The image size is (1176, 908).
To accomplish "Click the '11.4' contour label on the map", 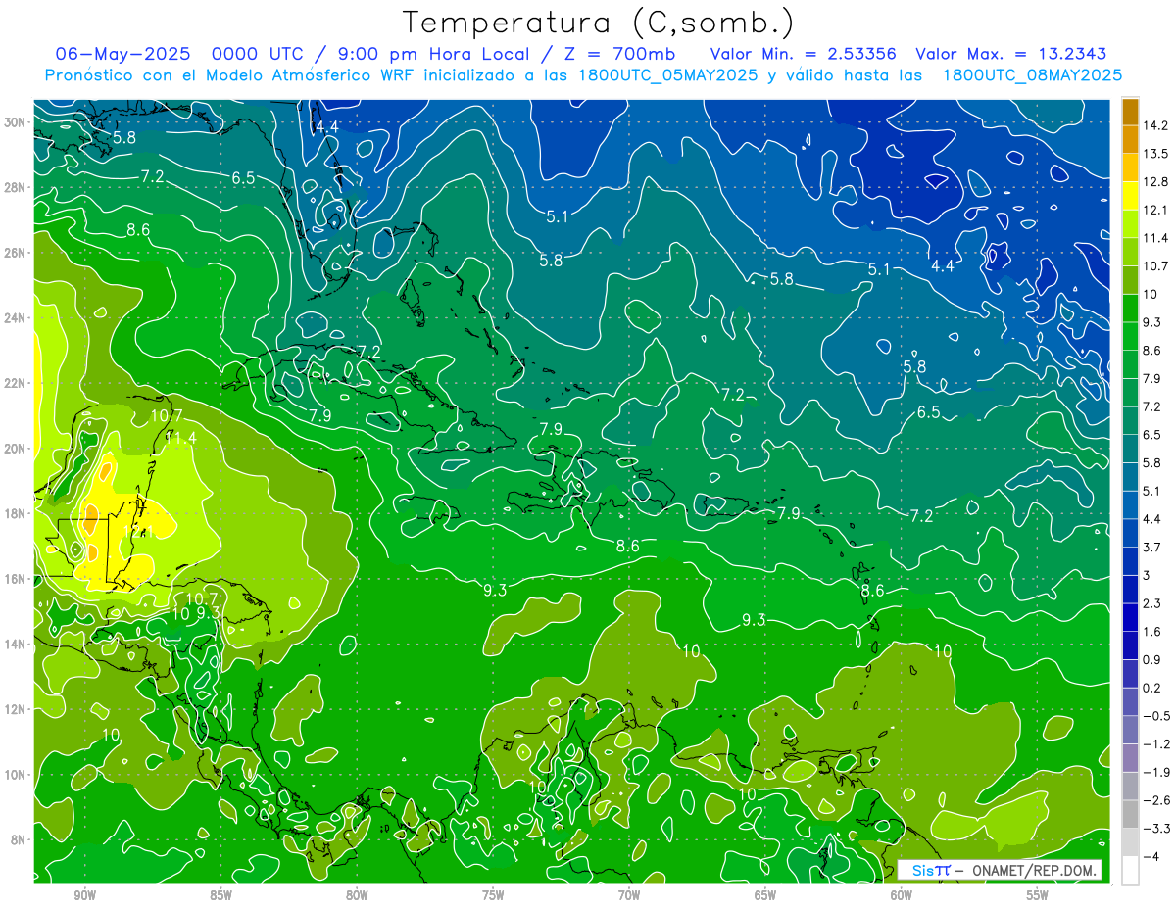I will click(x=180, y=438).
